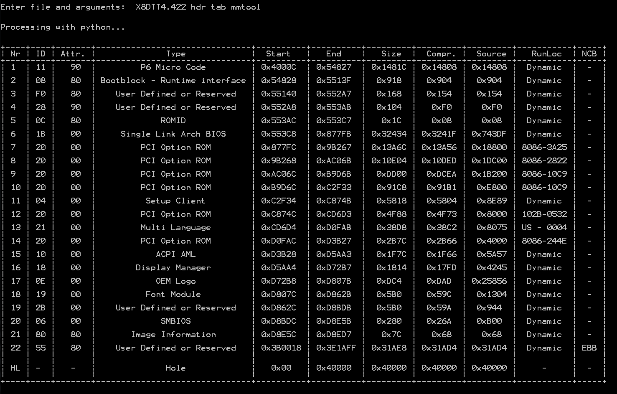The image size is (617, 394).
Task: Click the 'SMBIOS' module name
Action: tap(175, 321)
